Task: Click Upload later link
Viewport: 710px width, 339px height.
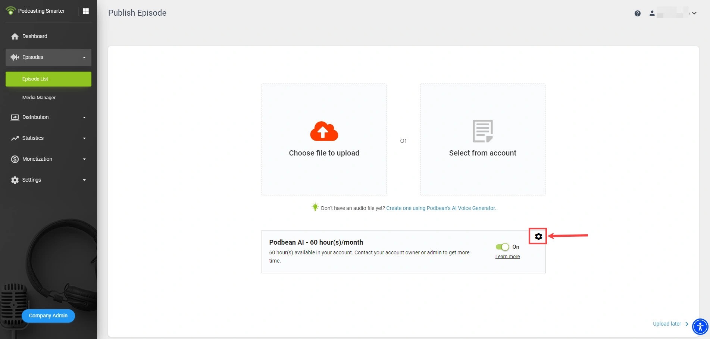Action: coord(667,324)
